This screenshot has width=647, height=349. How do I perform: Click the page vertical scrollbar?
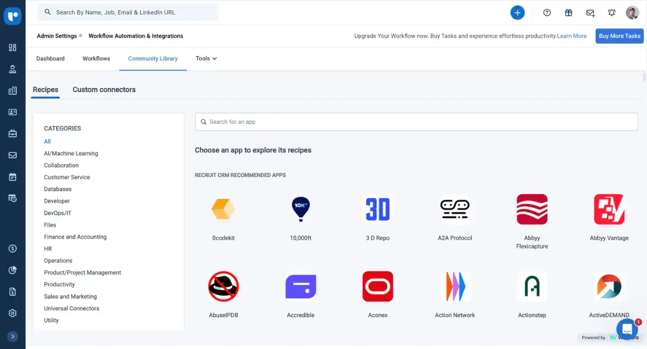pos(644,77)
